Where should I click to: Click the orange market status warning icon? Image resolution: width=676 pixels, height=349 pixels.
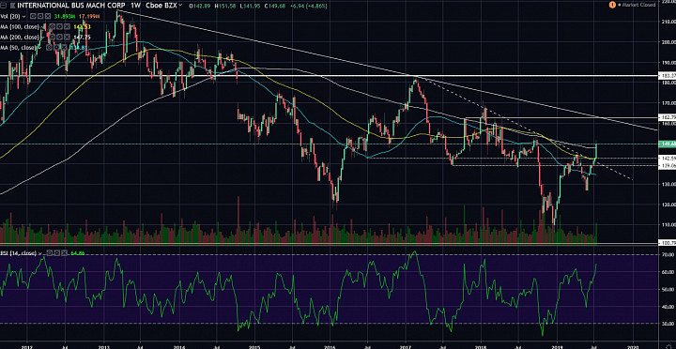point(612,5)
